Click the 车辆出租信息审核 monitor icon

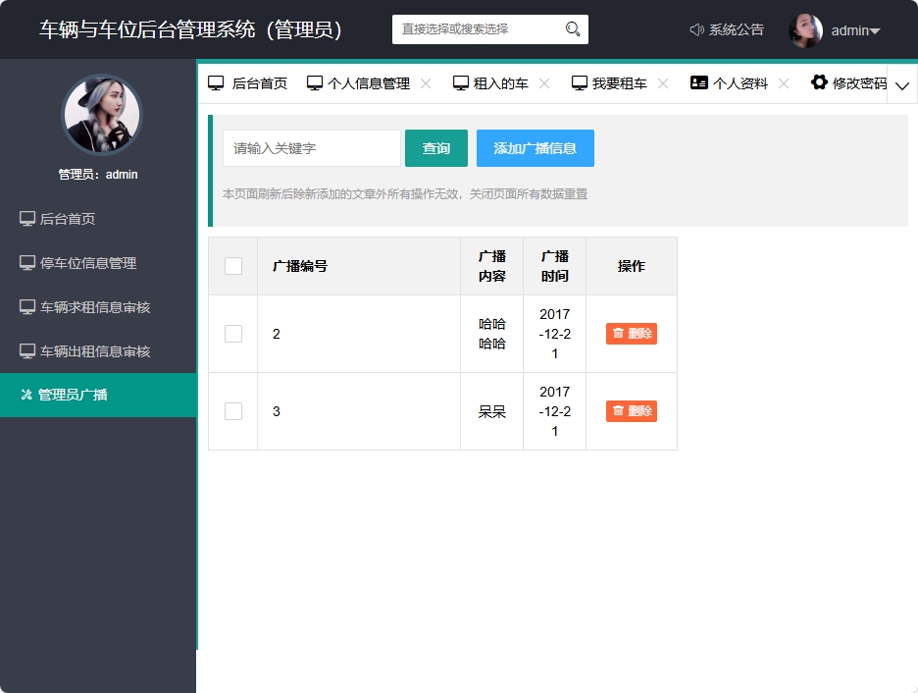[x=26, y=350]
